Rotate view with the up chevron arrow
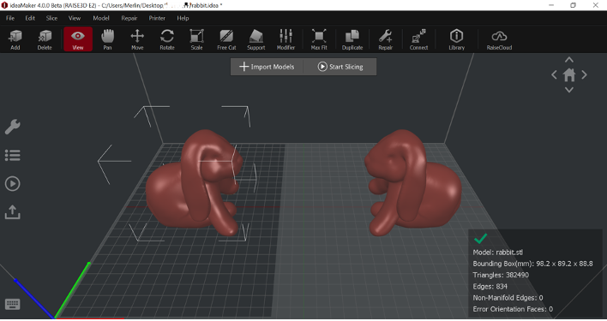This screenshot has width=607, height=321. (x=568, y=60)
